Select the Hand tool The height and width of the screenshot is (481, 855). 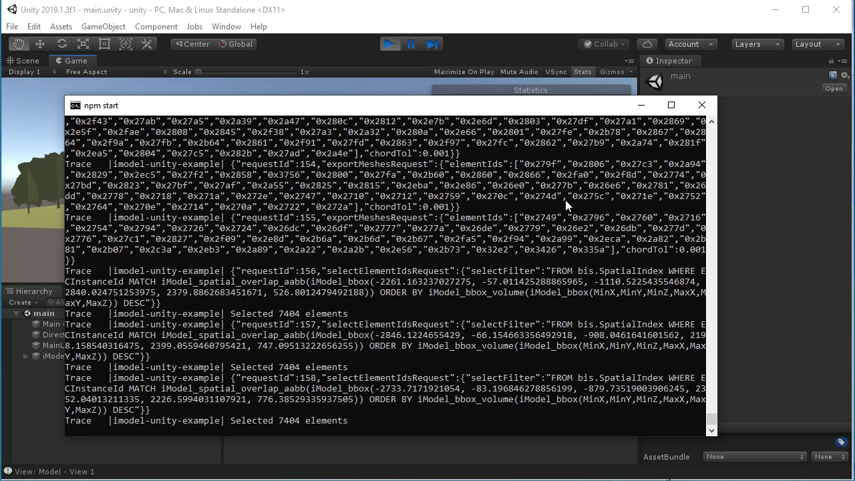19,44
